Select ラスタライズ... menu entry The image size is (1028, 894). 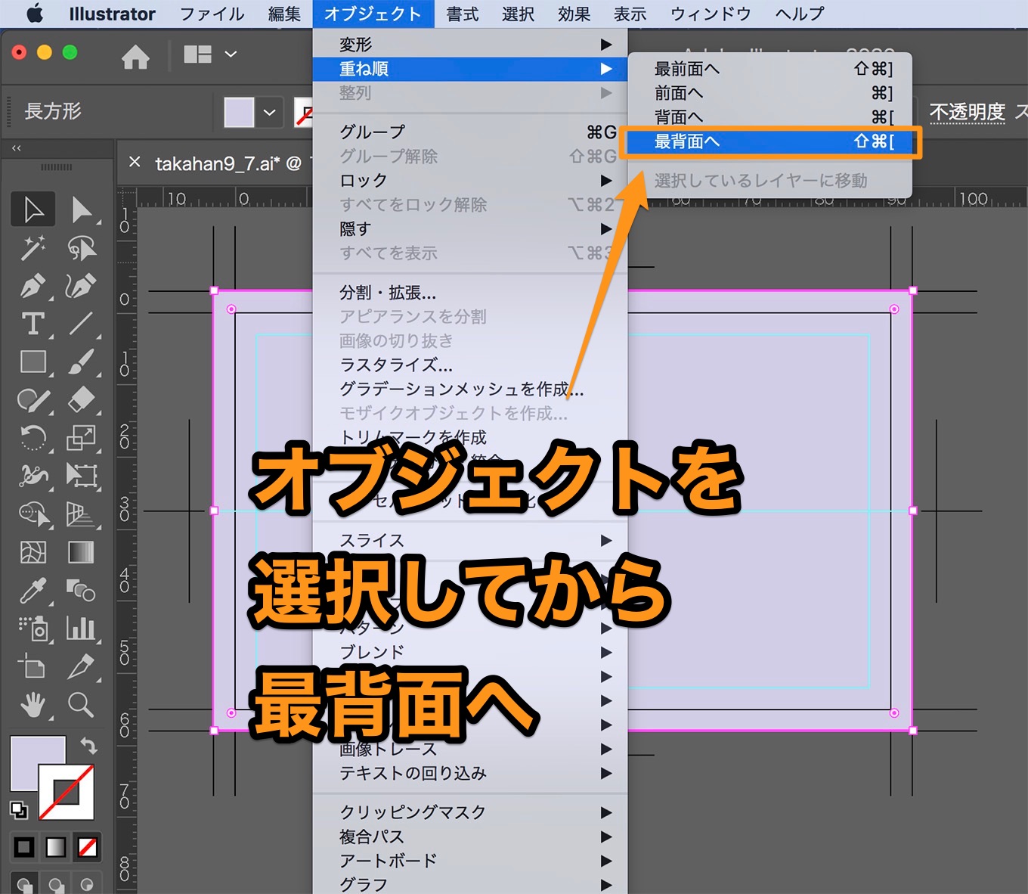[x=470, y=365]
